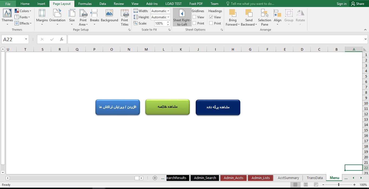Image resolution: width=369 pixels, height=189 pixels.
Task: Open theme Colors dropdown
Action: [x=23, y=11]
